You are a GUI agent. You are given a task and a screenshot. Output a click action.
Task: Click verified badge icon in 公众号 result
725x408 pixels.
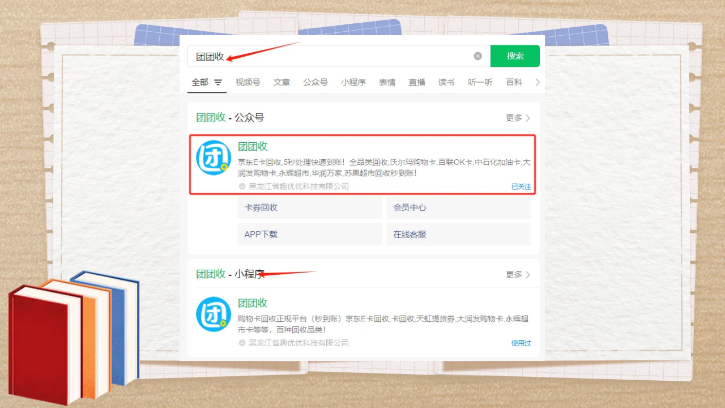pyautogui.click(x=242, y=186)
